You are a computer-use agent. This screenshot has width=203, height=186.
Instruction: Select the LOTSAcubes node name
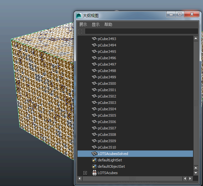tap(108, 173)
